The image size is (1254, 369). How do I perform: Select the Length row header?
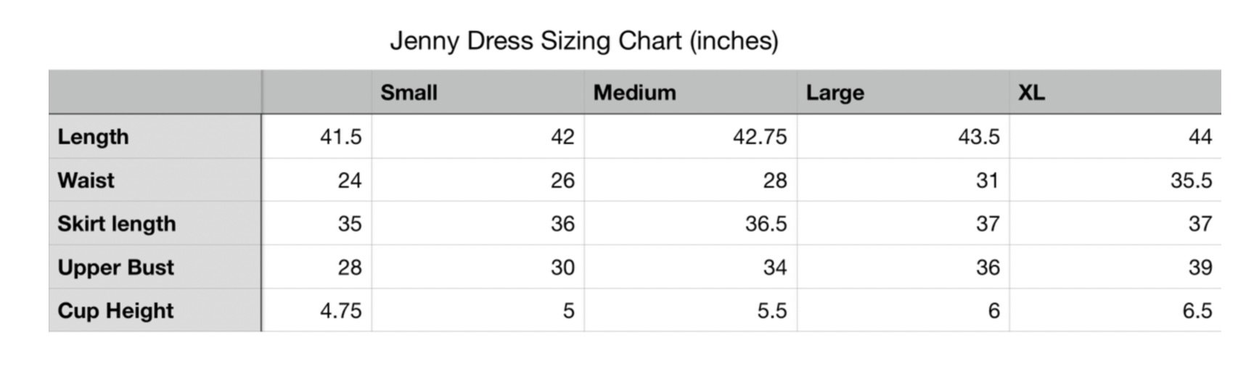click(x=155, y=136)
